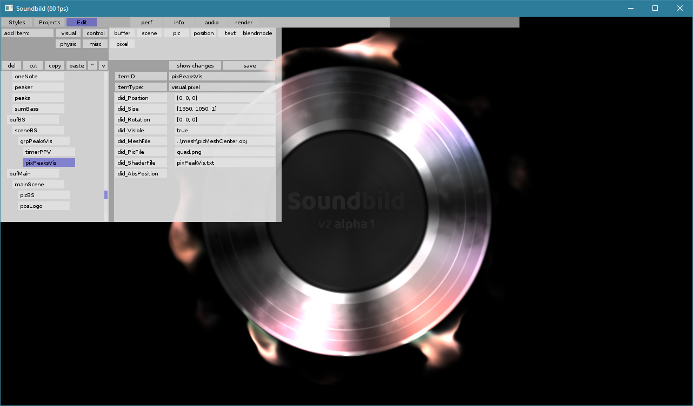Select posLogo in the item tree
This screenshot has width=693, height=406.
pyautogui.click(x=44, y=206)
